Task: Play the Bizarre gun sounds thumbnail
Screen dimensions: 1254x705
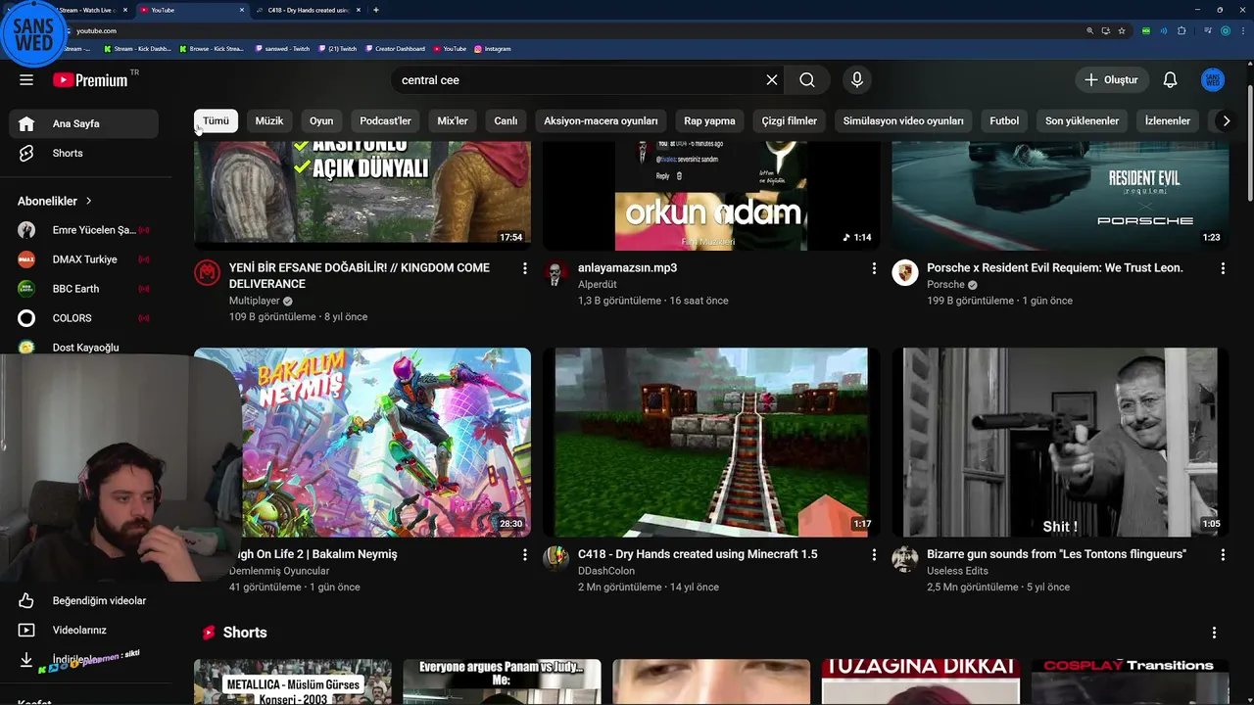Action: 1060,443
